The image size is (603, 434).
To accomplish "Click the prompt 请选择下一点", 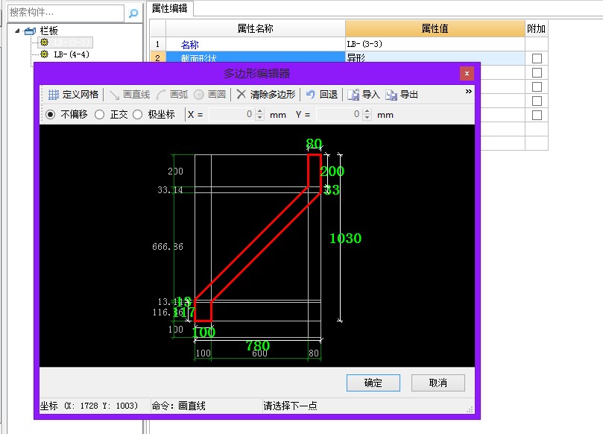I will 291,406.
